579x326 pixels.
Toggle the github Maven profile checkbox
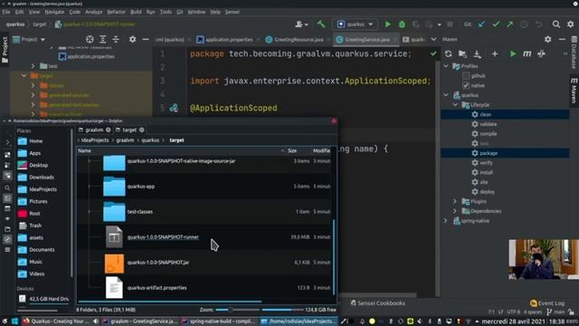pos(466,76)
